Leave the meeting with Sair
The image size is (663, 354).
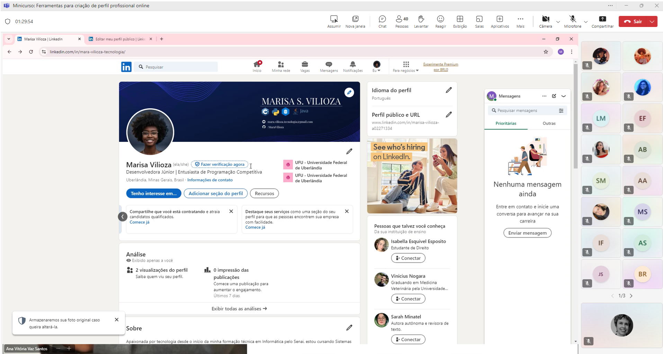pyautogui.click(x=633, y=21)
